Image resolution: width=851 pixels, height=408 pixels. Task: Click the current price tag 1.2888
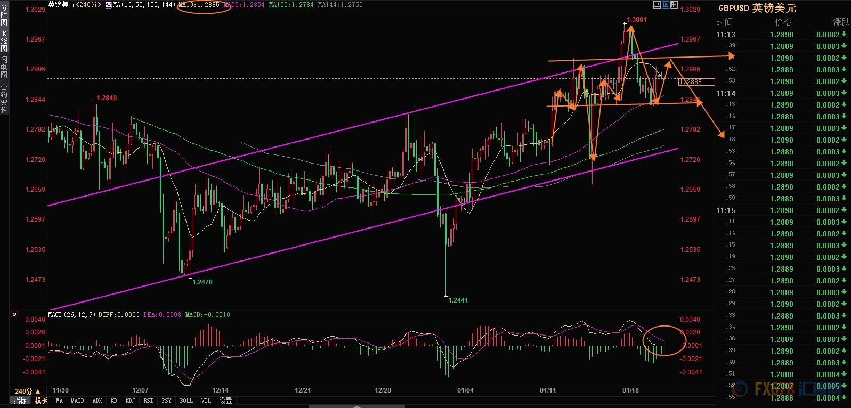(697, 82)
